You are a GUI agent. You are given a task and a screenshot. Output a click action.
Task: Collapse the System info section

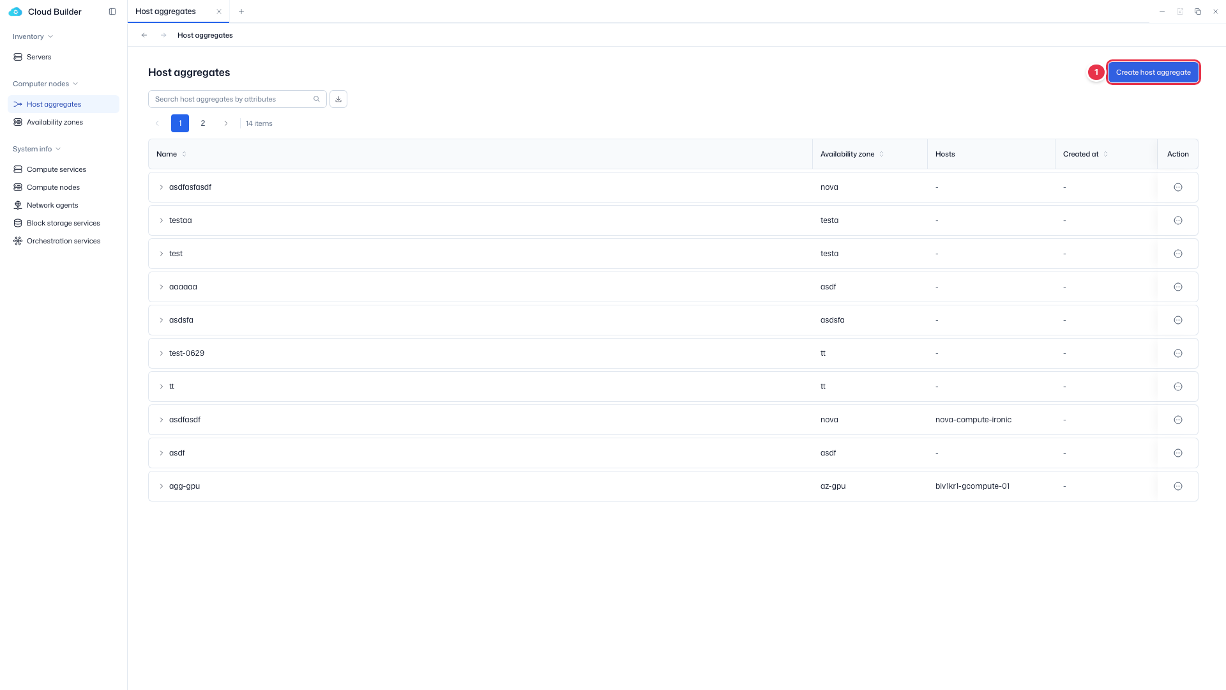point(37,149)
